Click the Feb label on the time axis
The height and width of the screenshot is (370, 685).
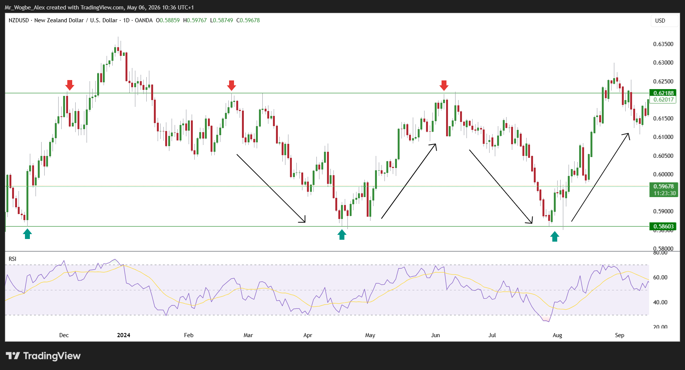(189, 335)
